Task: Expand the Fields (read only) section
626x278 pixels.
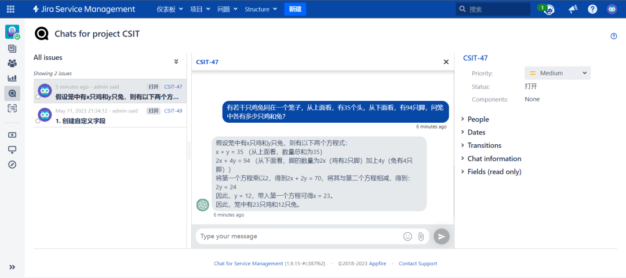Action: click(x=491, y=172)
